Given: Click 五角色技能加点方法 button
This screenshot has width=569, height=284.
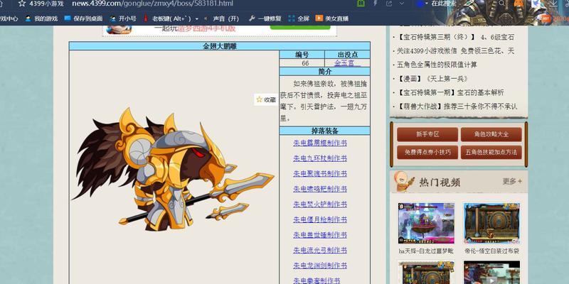Looking at the screenshot, I should point(491,152).
